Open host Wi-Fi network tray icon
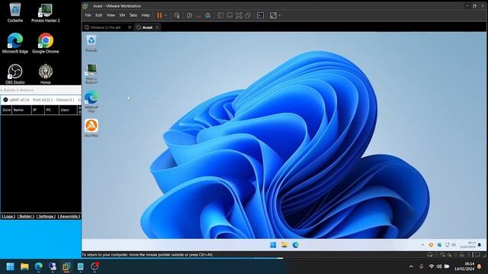Image resolution: width=488 pixels, height=274 pixels. point(432,266)
